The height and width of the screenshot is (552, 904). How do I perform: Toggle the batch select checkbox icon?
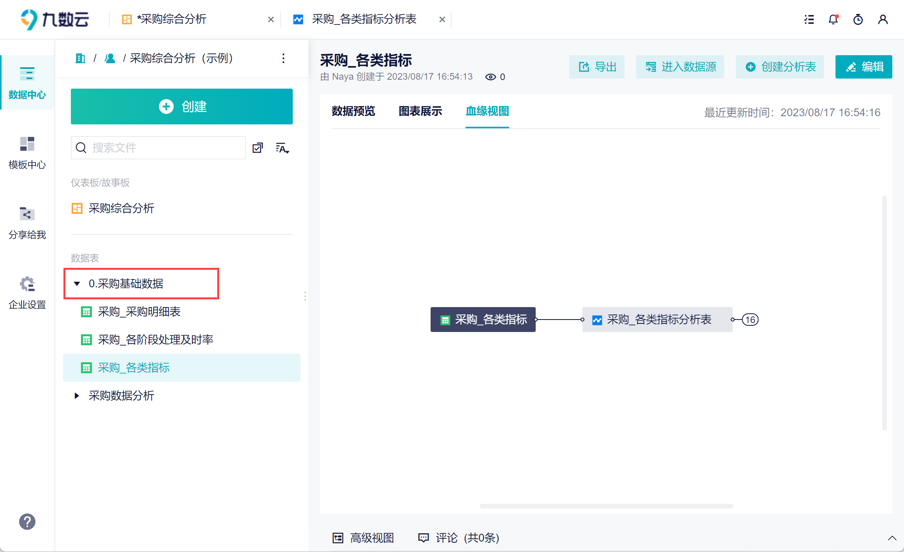point(258,148)
